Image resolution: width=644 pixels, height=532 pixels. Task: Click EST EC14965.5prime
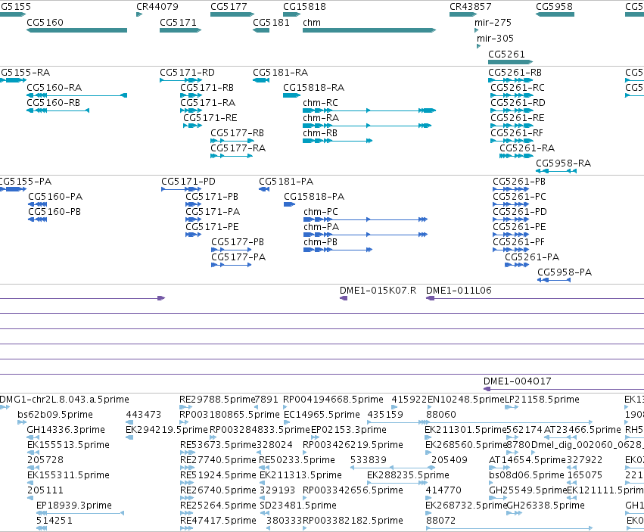click(287, 422)
